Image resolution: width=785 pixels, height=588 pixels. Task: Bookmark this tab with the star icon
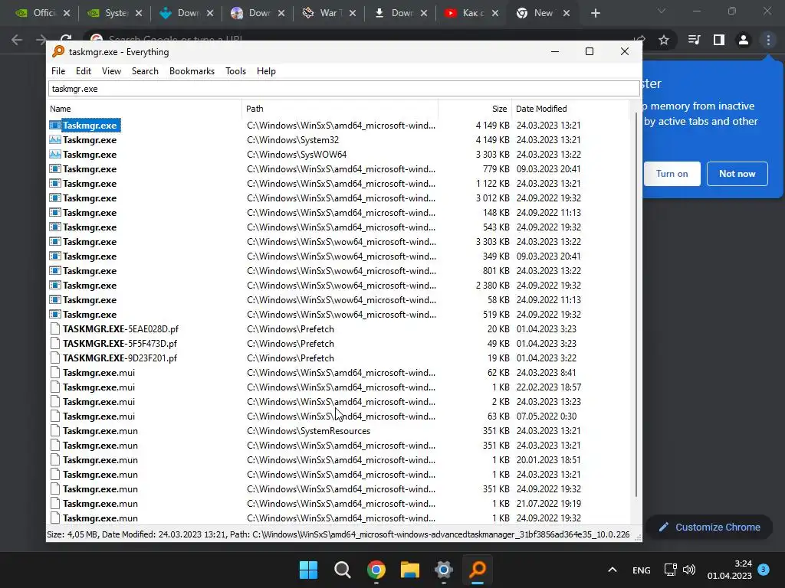[664, 40]
